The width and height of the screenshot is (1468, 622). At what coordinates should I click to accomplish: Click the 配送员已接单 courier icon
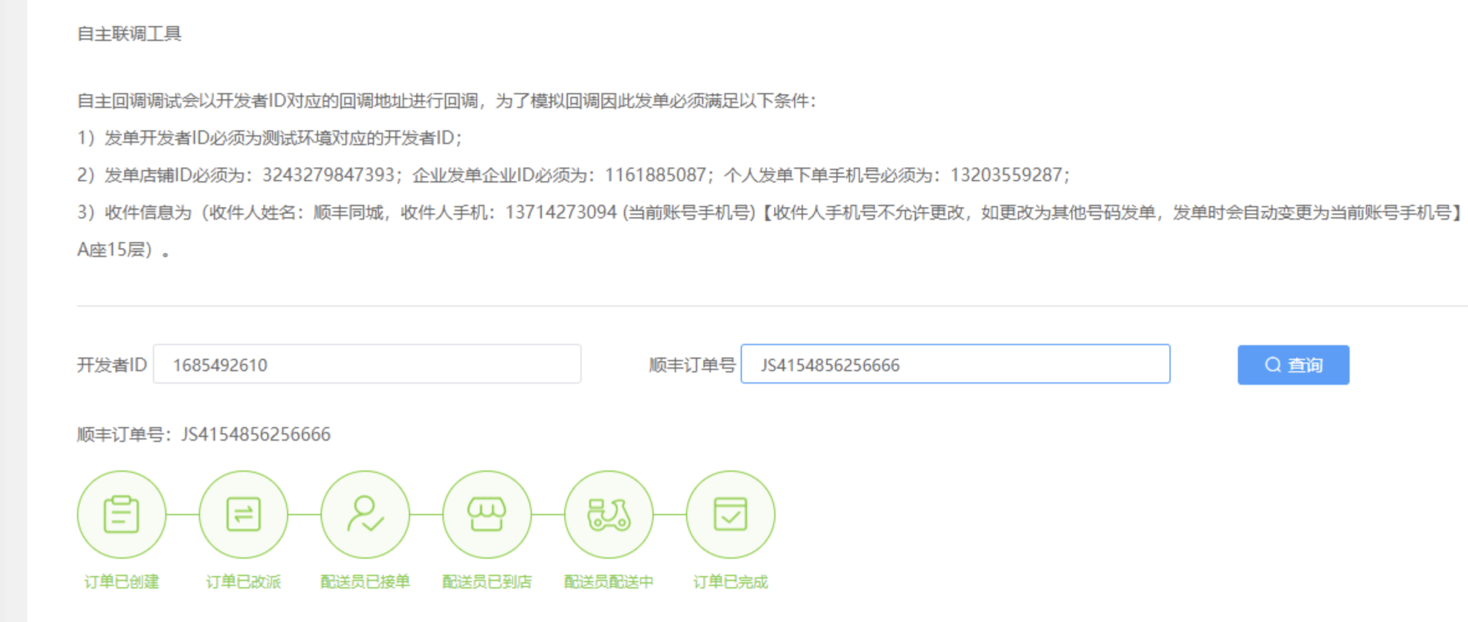[365, 515]
